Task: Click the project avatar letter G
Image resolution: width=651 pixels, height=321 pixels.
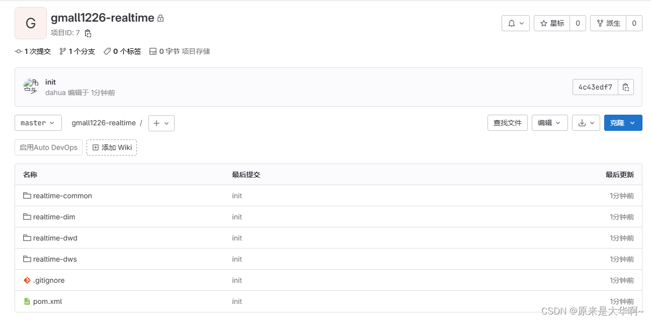Action: point(30,23)
